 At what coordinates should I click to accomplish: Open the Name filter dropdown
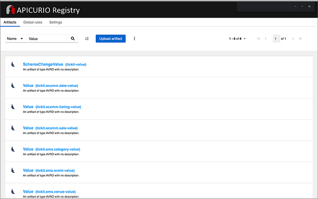click(16, 38)
